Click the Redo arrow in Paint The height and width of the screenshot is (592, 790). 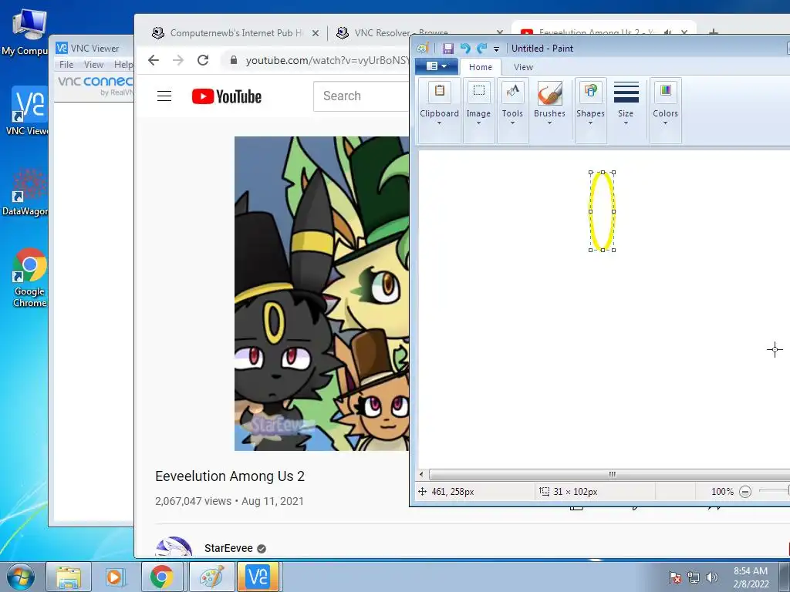[x=481, y=49]
